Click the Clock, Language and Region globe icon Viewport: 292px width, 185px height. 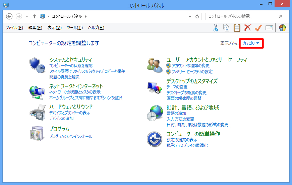coord(155,113)
